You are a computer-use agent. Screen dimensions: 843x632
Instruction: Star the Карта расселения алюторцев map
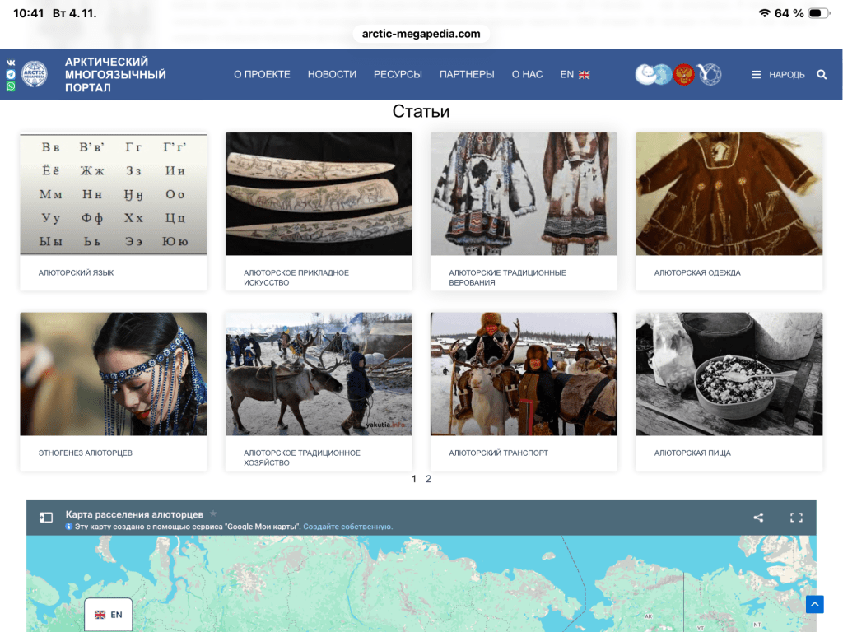point(213,513)
